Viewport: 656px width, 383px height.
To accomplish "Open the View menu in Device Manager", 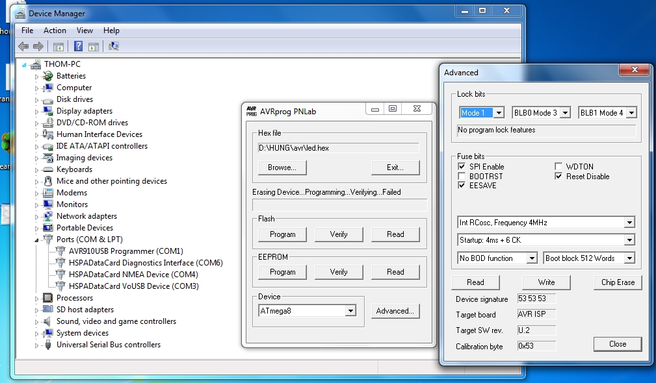I will pyautogui.click(x=85, y=31).
